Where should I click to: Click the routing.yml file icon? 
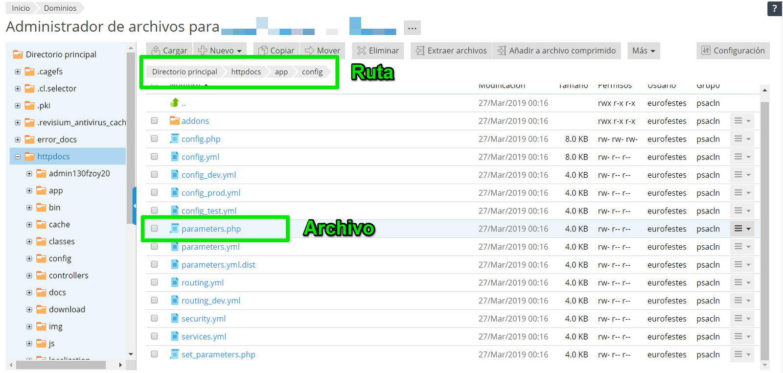coord(175,282)
